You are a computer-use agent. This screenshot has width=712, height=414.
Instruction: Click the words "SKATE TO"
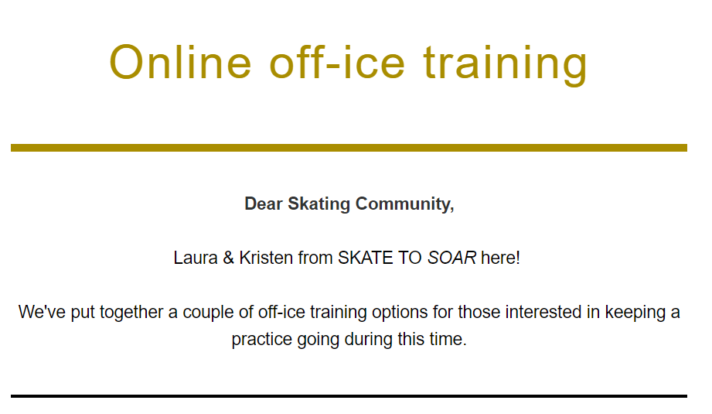(x=380, y=258)
